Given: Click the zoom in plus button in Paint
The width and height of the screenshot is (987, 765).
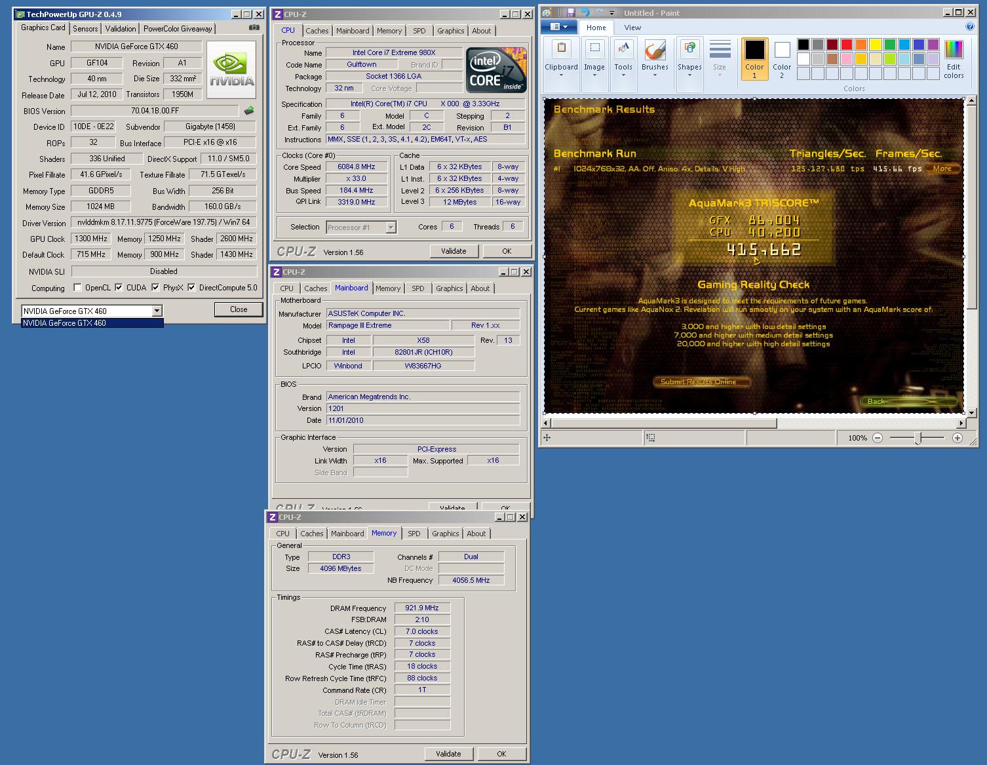Looking at the screenshot, I should (x=958, y=438).
